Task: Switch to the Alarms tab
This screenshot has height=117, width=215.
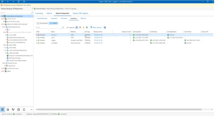Action: [x=49, y=13]
